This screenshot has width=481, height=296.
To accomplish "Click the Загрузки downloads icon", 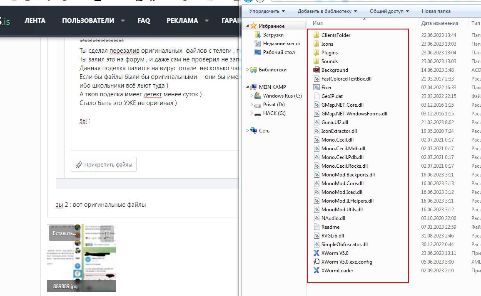I will pos(258,34).
